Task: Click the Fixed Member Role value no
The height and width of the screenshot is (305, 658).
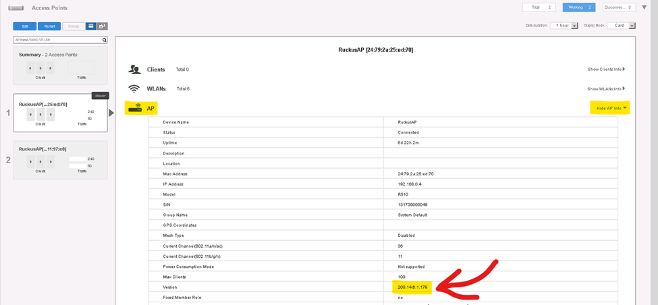Action: pyautogui.click(x=400, y=298)
